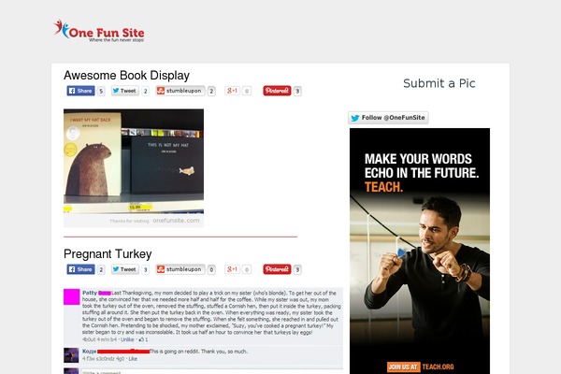Image resolution: width=561 pixels, height=374 pixels.
Task: Click Facebook share count 2 for Pregnant Turkey
Action: tap(101, 270)
